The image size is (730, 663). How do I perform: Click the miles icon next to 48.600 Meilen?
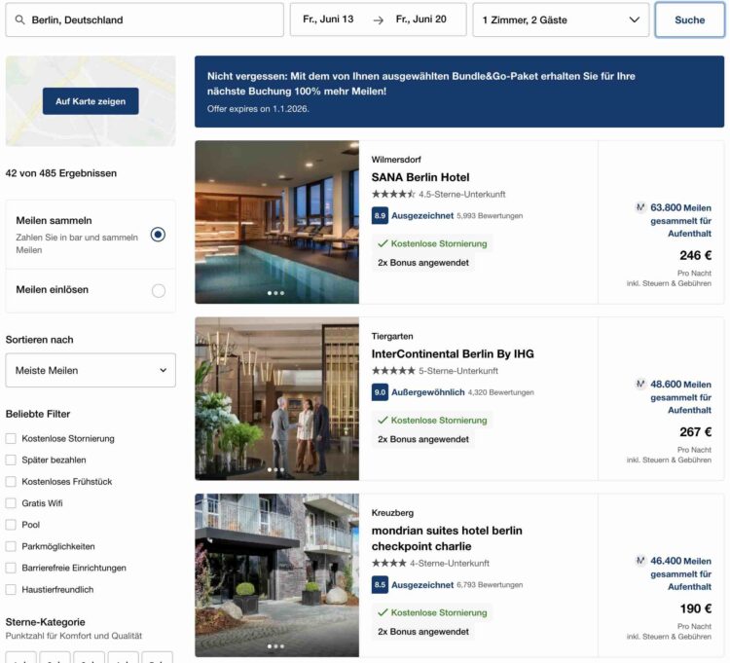tap(640, 384)
